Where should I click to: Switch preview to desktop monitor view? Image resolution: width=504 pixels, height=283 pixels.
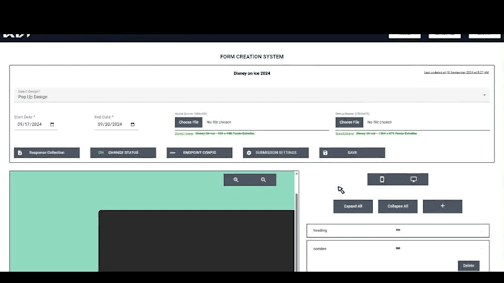click(x=414, y=179)
